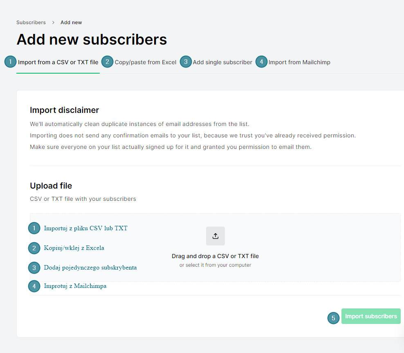Click badge 3 beside Dodaj pojedynczego subskrybenta
This screenshot has width=404, height=353.
(x=34, y=268)
